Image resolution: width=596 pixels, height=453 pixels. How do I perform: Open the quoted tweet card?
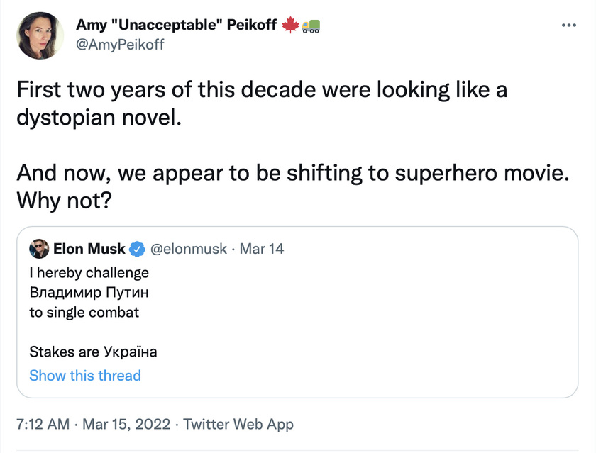pos(297,312)
